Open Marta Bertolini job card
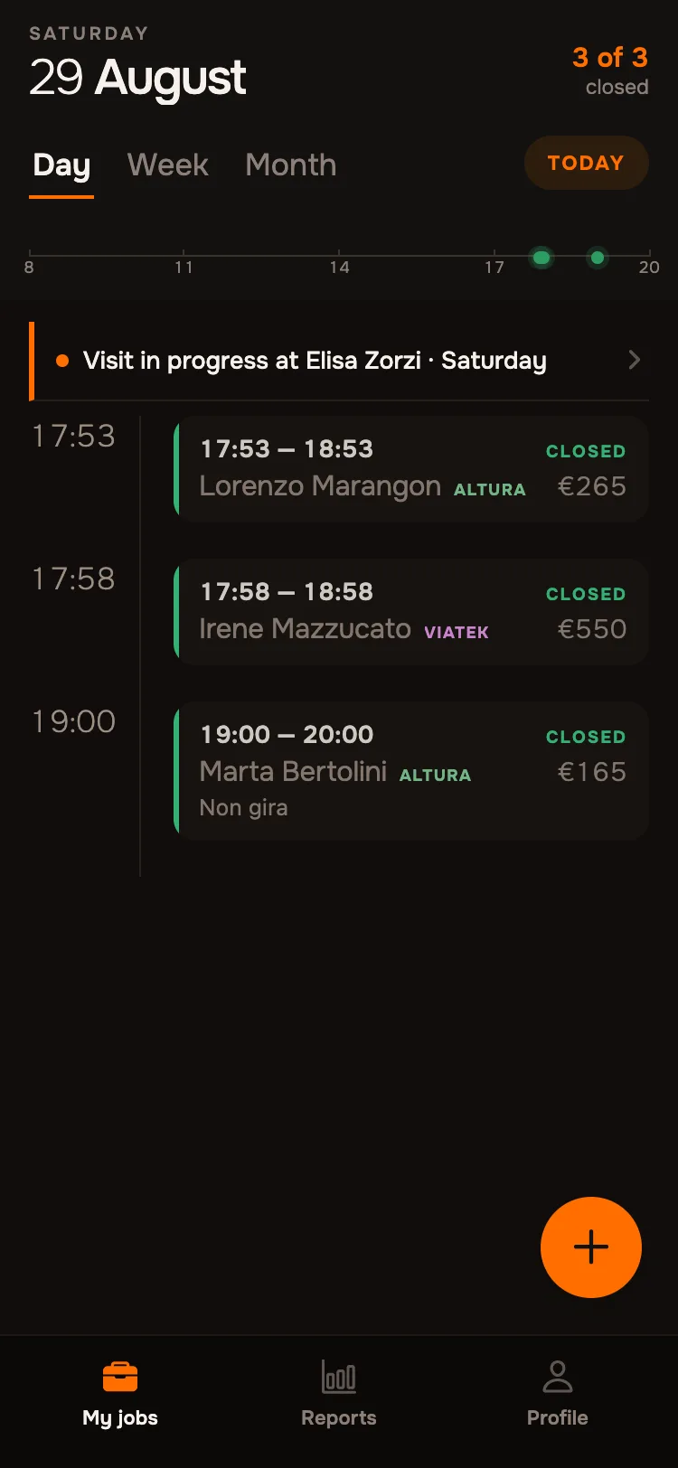This screenshot has height=1468, width=678. point(411,770)
